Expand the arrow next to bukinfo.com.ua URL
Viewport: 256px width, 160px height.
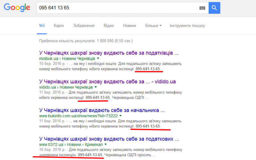[121, 116]
